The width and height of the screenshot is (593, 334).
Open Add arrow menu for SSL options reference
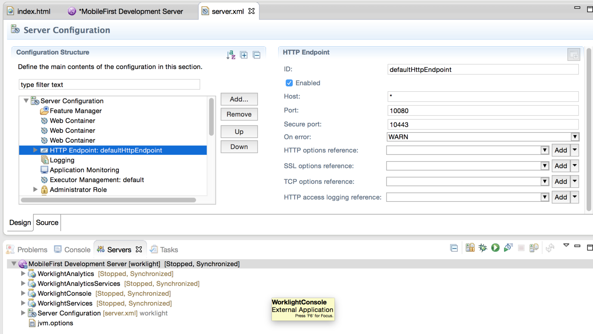point(575,166)
